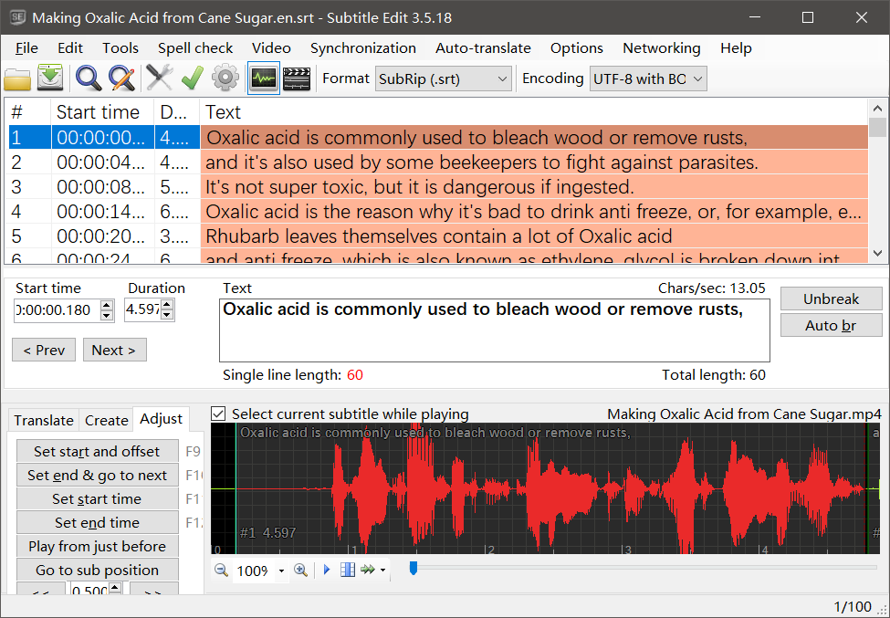The width and height of the screenshot is (890, 618).
Task: Toggle the audio waveform view icon
Action: coord(263,79)
